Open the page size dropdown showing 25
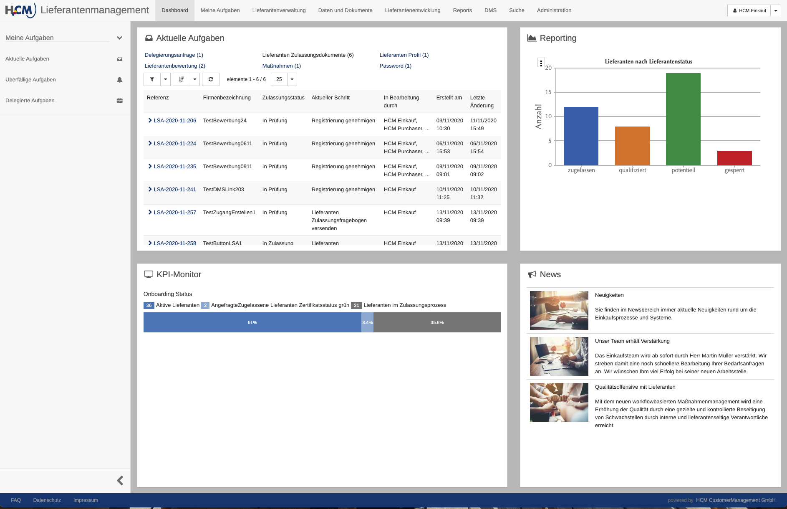This screenshot has height=509, width=787. coord(292,79)
